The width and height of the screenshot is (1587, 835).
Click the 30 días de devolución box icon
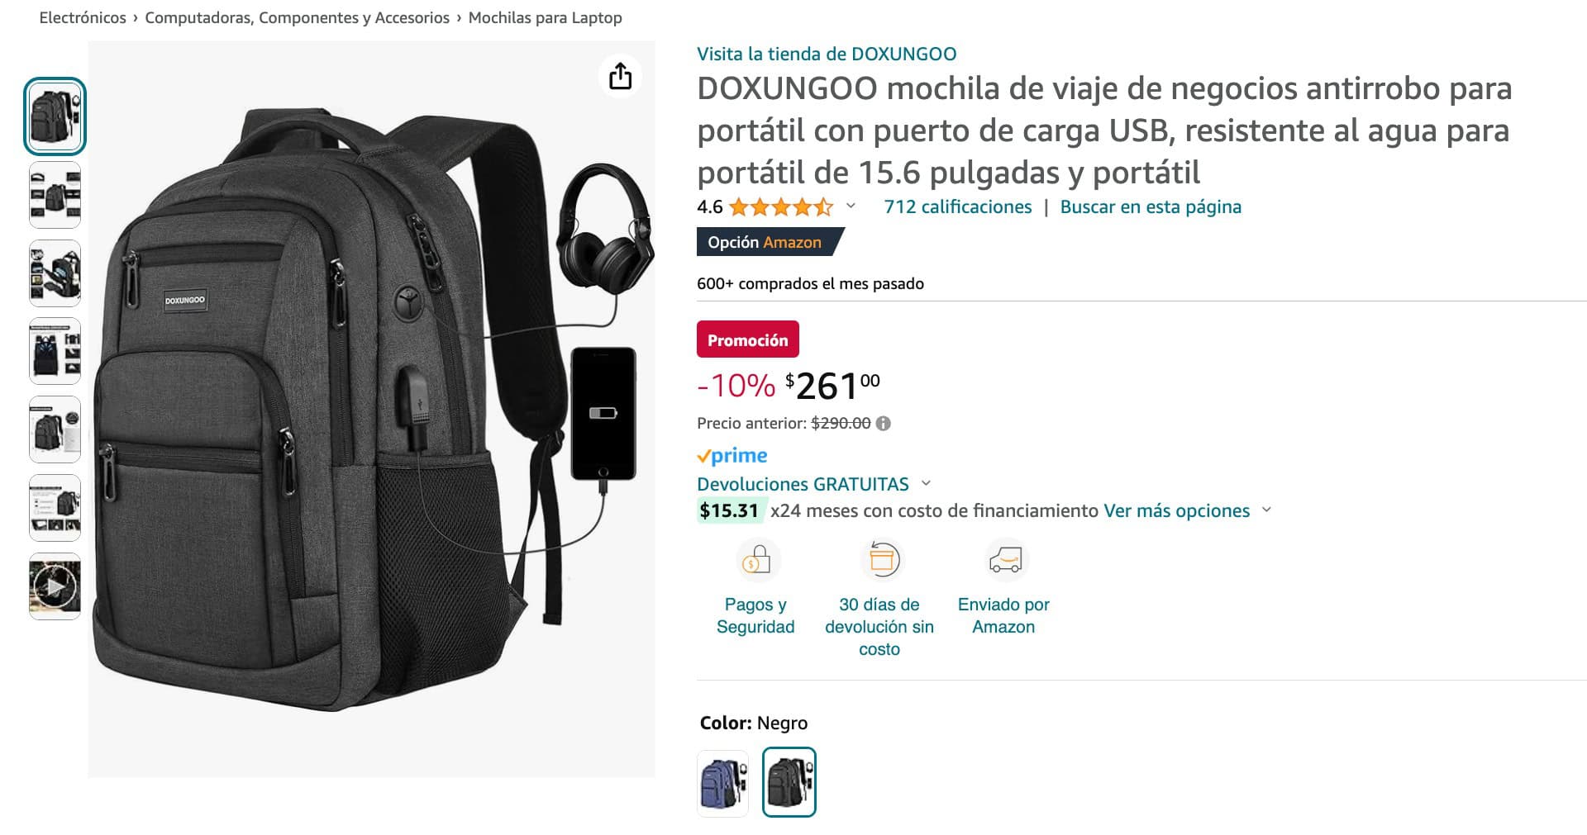click(881, 560)
